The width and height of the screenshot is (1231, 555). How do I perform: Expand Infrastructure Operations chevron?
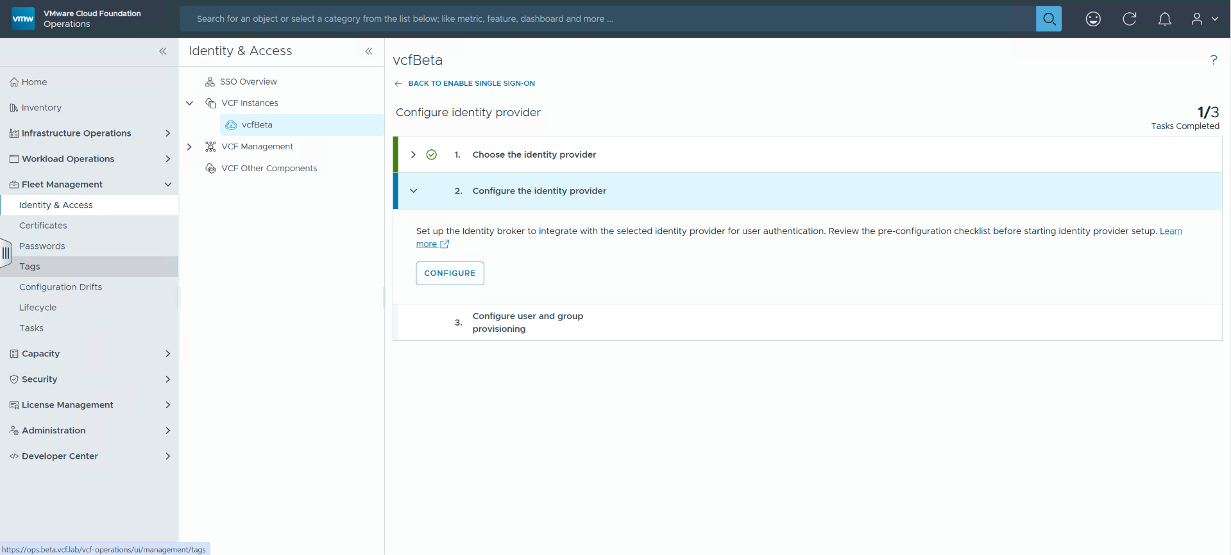coord(168,133)
